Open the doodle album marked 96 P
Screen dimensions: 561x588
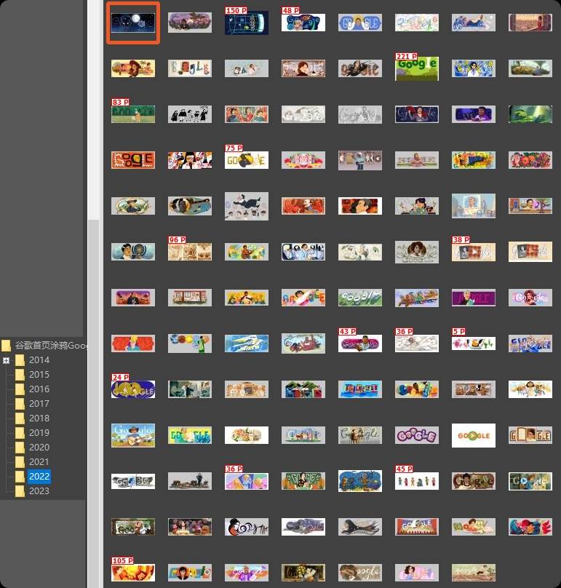(x=190, y=251)
